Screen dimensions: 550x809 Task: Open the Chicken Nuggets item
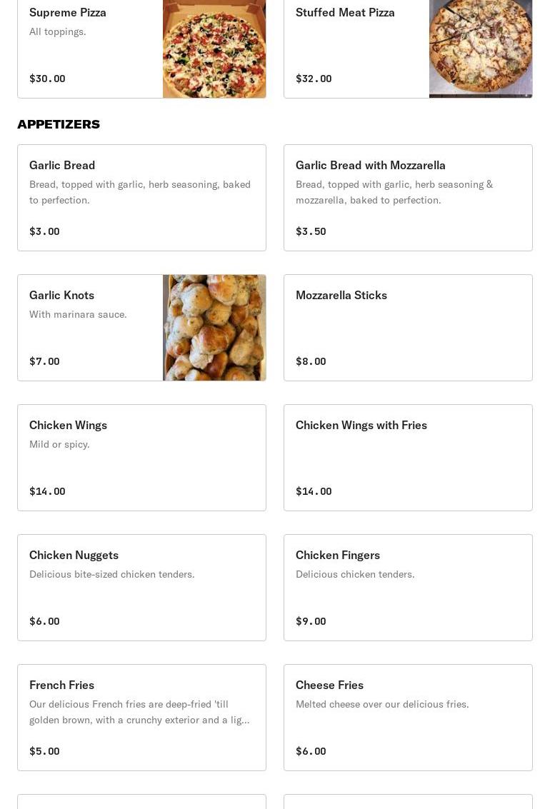pos(141,588)
